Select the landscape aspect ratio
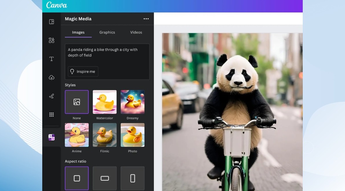 pos(105,178)
